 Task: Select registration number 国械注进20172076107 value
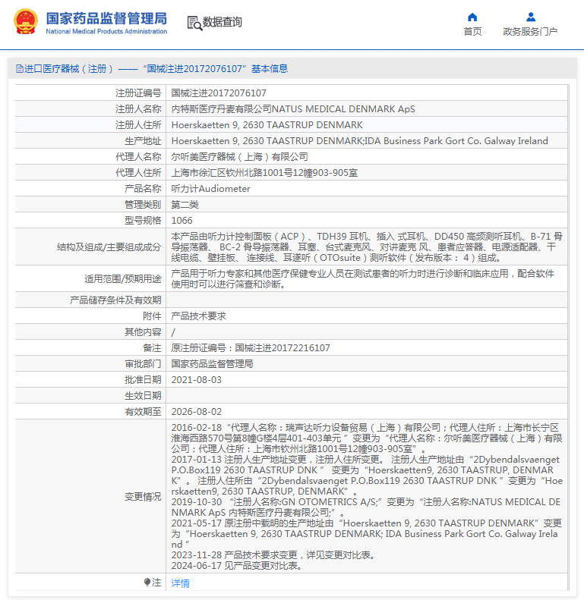tap(219, 93)
